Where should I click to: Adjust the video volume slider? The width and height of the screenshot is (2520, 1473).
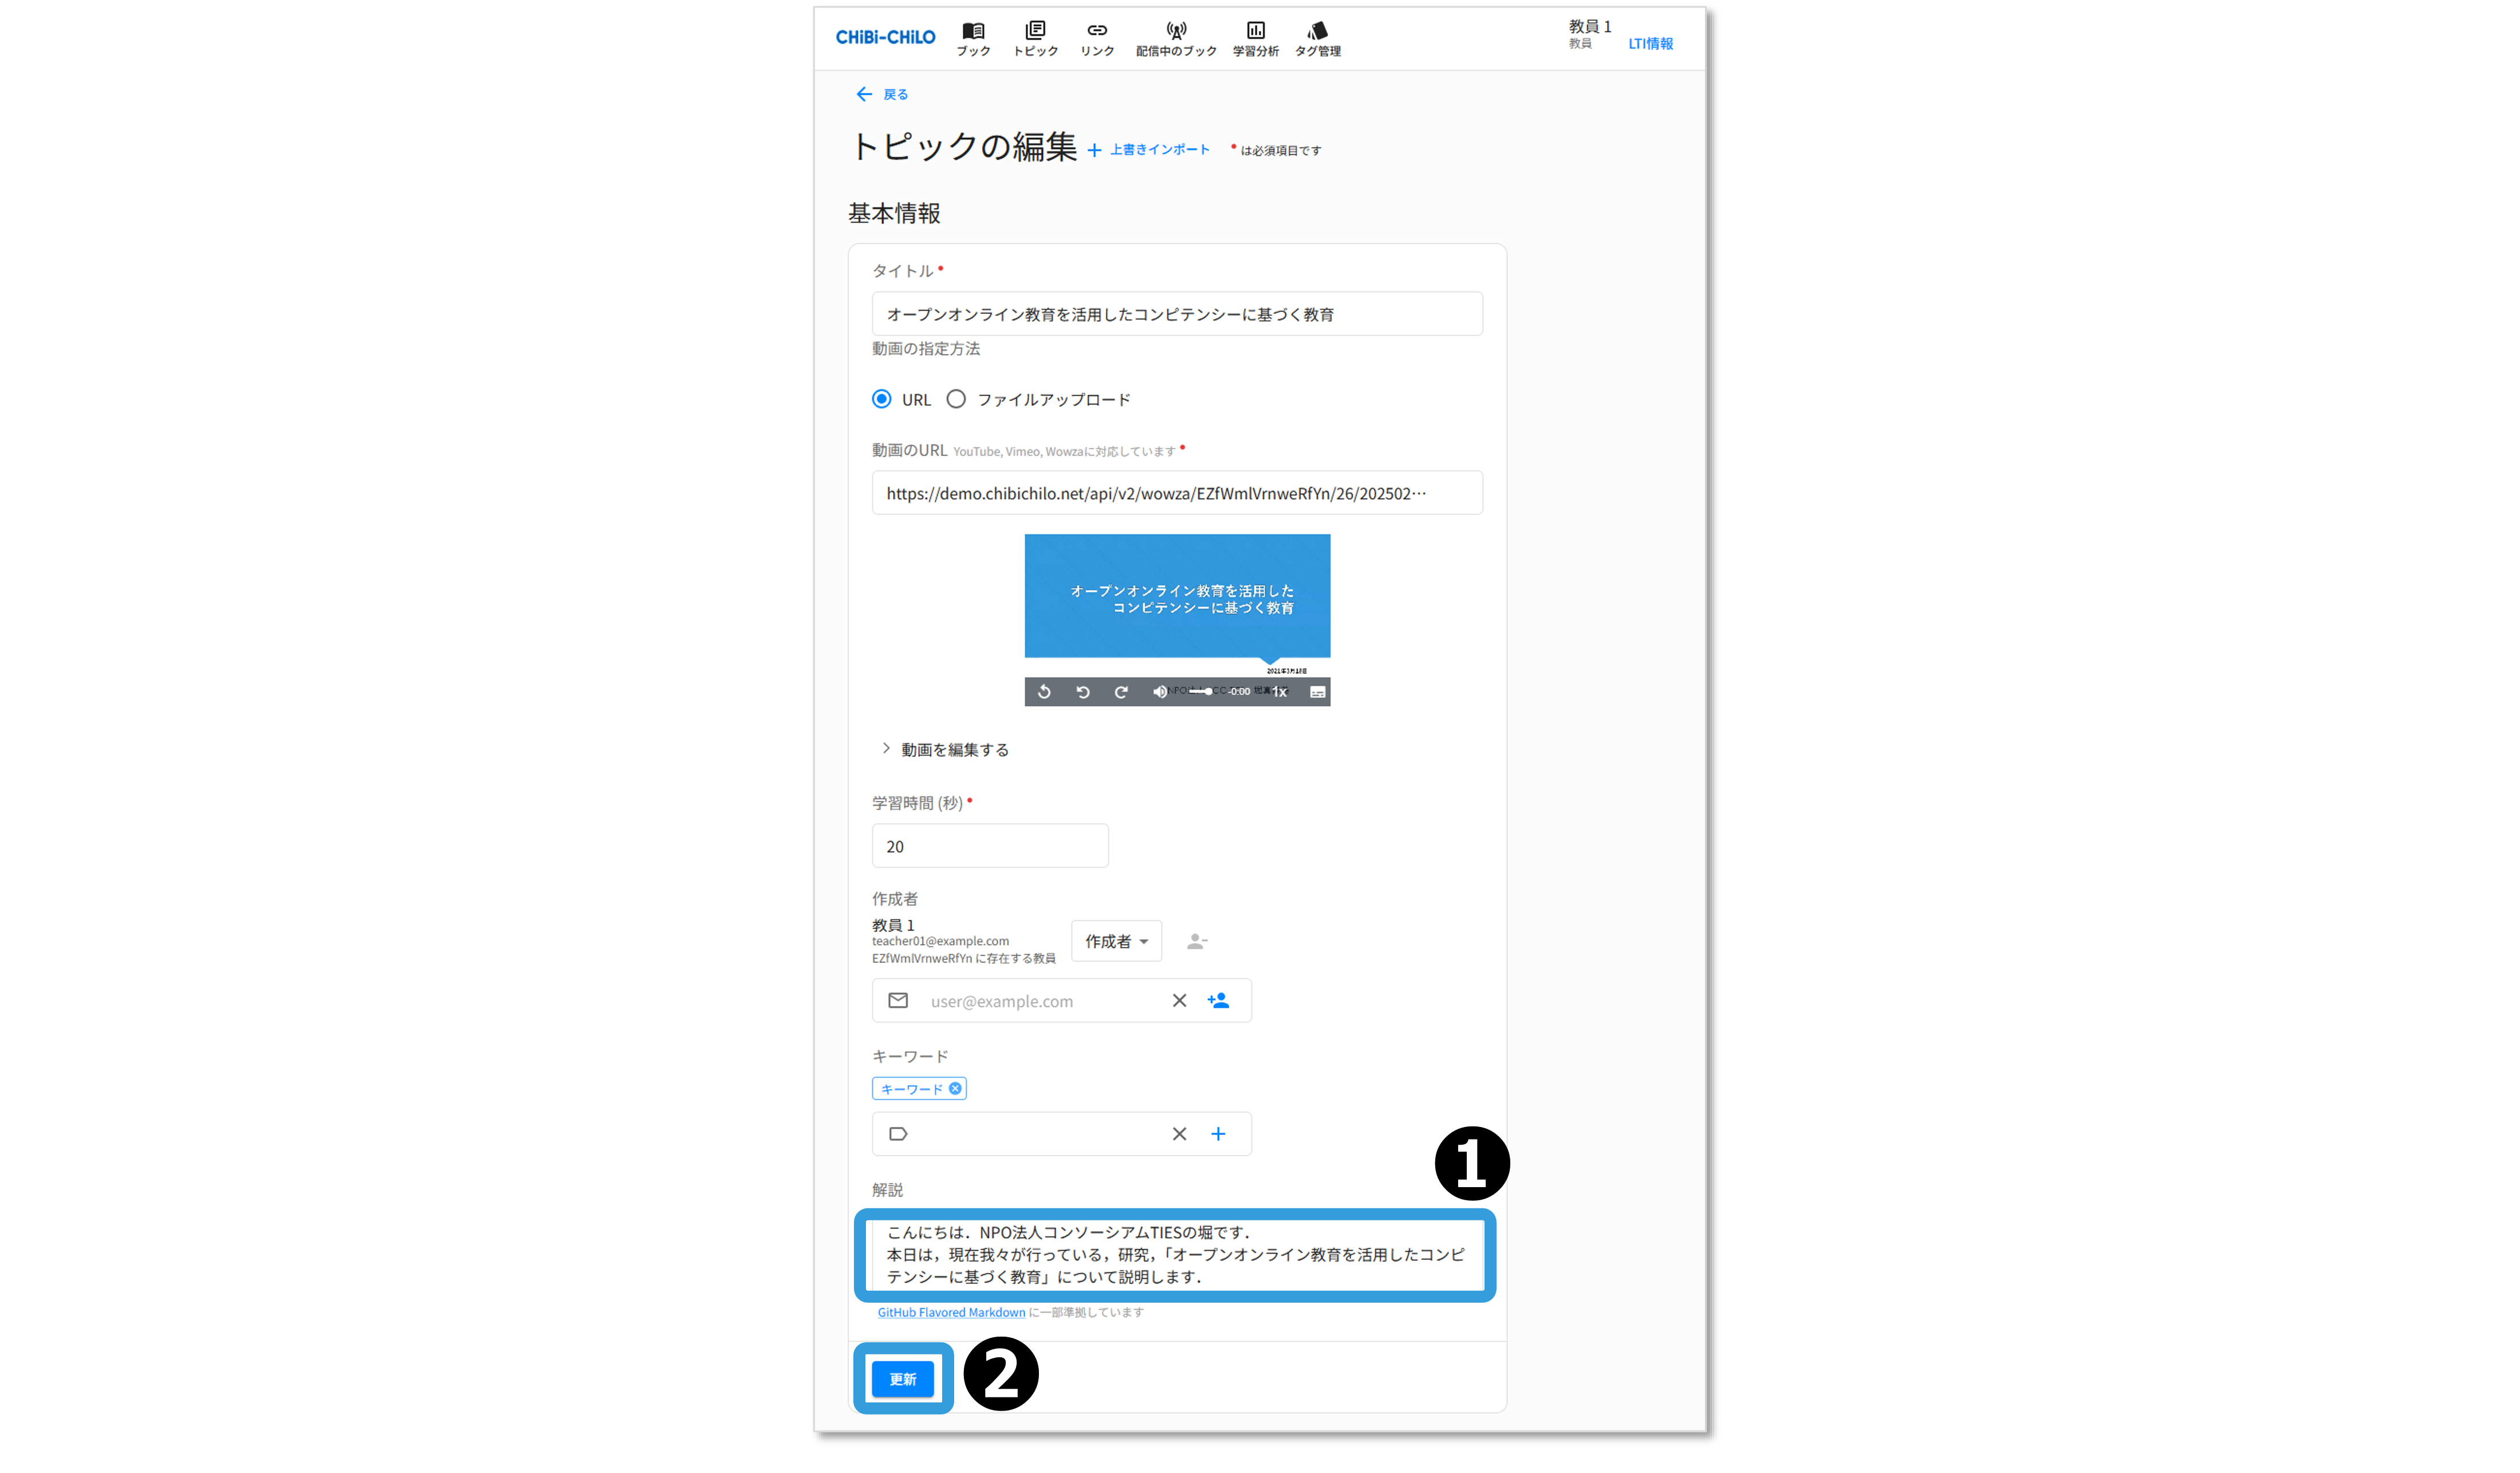point(1201,692)
